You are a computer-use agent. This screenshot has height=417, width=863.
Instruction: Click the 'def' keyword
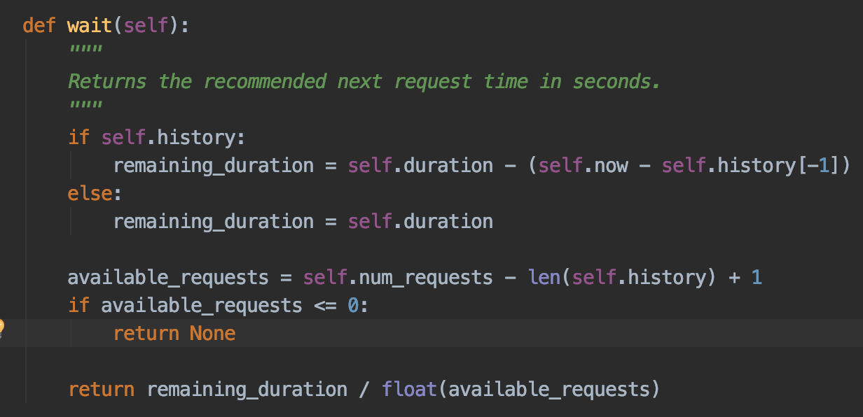click(x=39, y=26)
